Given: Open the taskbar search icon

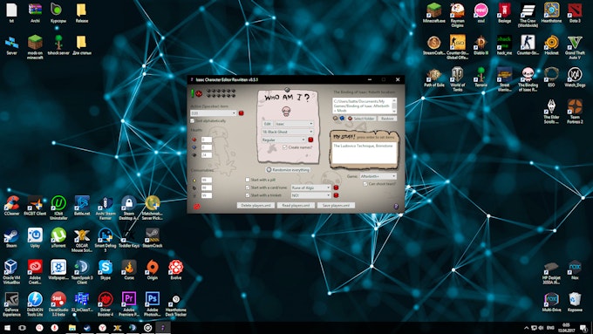Looking at the screenshot, I should click(x=39, y=328).
